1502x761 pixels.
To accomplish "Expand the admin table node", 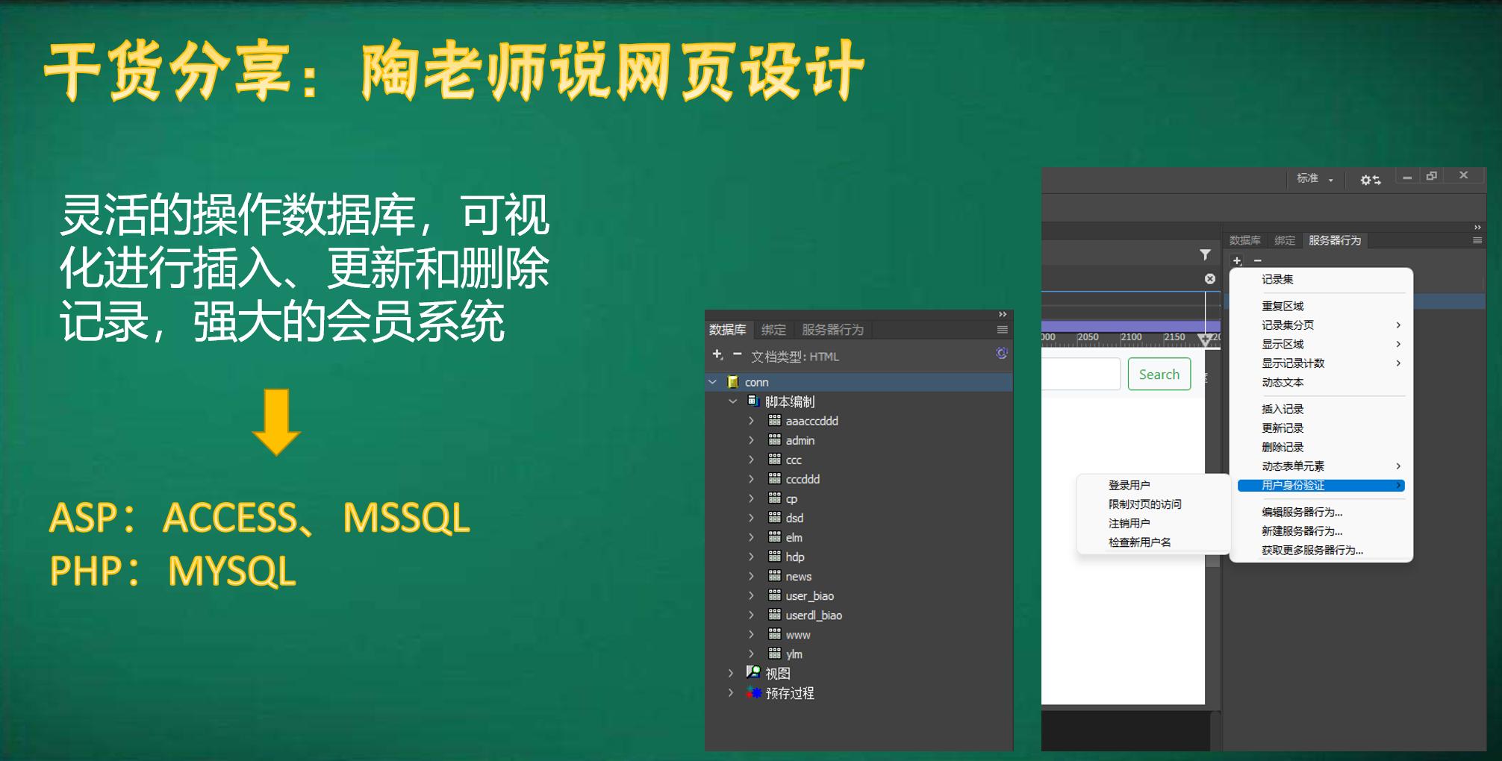I will click(x=752, y=440).
